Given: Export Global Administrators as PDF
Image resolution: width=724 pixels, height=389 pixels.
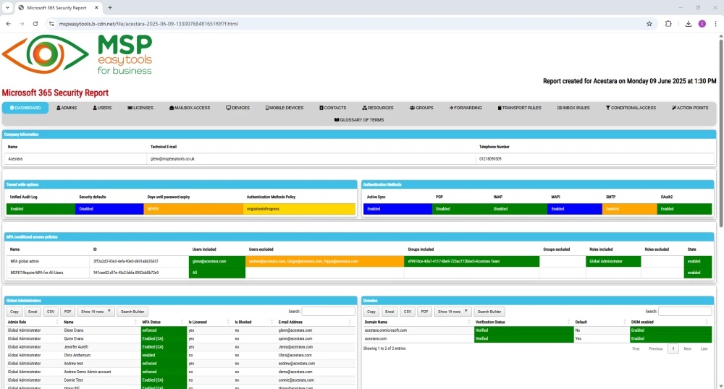Looking at the screenshot, I should point(67,312).
